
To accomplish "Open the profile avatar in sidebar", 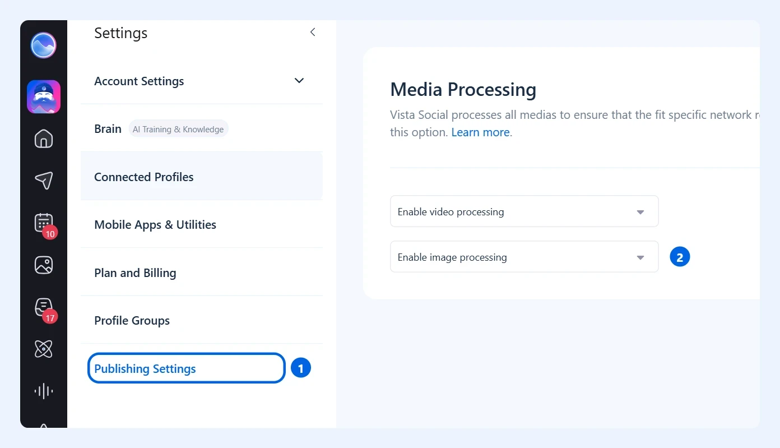I will coord(44,97).
